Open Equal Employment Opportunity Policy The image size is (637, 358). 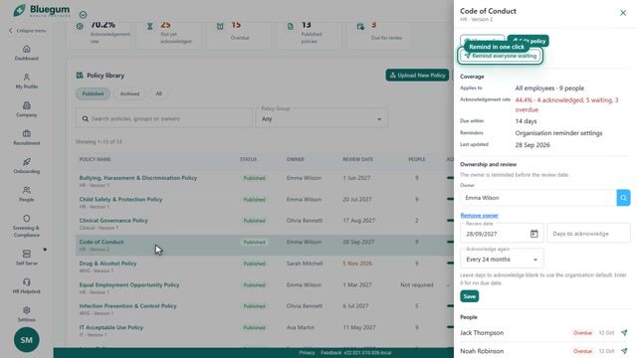tap(129, 285)
